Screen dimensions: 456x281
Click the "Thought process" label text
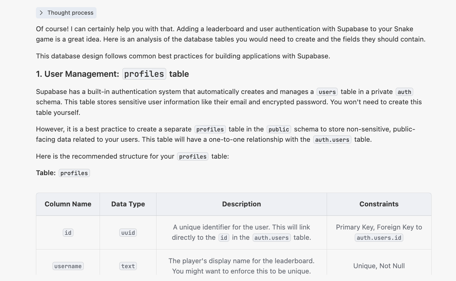pyautogui.click(x=70, y=13)
